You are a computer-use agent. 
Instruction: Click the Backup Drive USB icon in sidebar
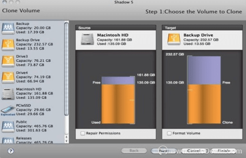[x=8, y=44]
